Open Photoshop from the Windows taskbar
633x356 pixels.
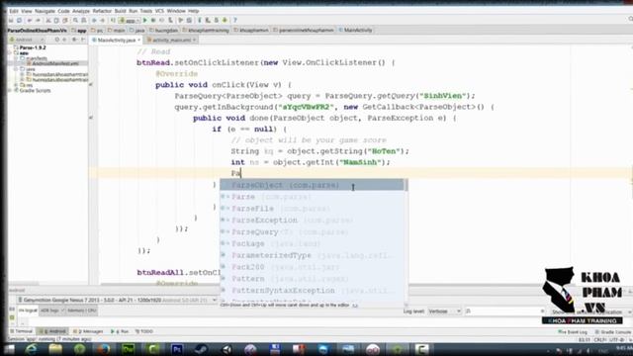177,349
